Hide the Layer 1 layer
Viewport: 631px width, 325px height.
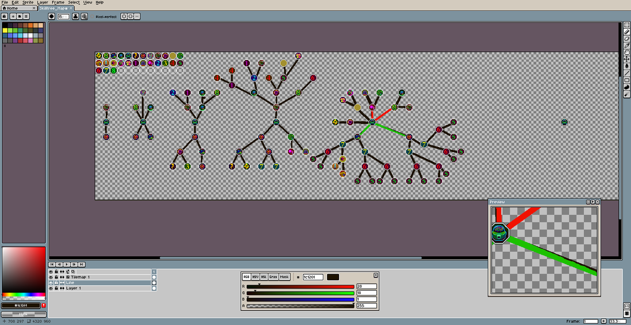coord(51,288)
